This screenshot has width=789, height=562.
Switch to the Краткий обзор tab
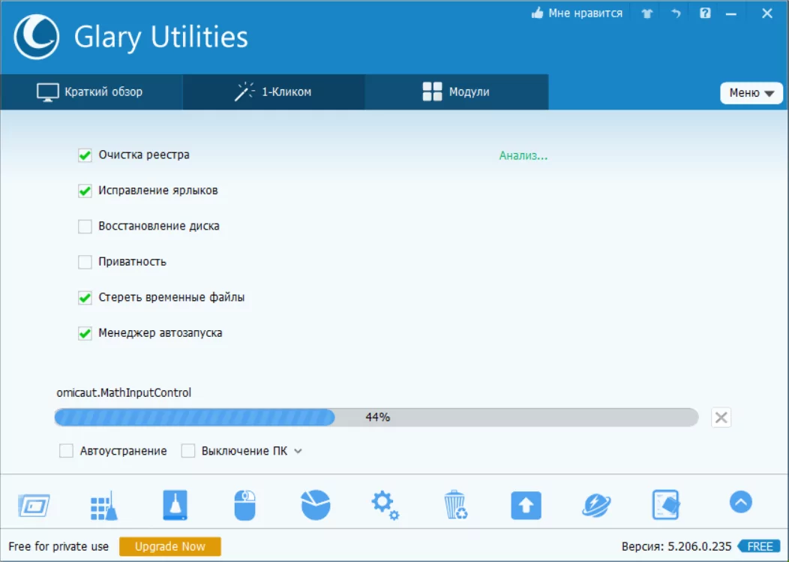click(91, 92)
